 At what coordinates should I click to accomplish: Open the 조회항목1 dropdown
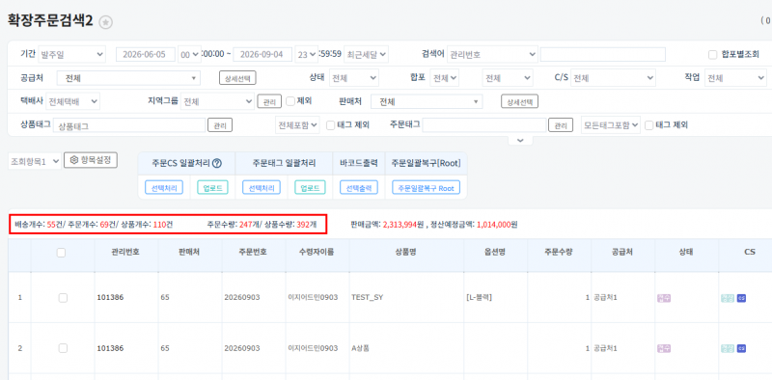click(35, 161)
